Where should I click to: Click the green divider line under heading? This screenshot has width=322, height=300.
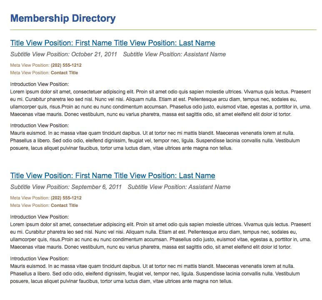pyautogui.click(x=163, y=30)
